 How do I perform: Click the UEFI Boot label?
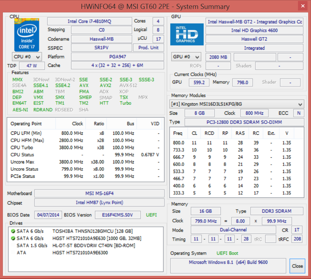pos(227,253)
